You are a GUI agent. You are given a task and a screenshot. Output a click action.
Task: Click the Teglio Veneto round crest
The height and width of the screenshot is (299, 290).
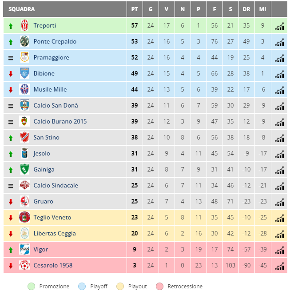(x=24, y=217)
